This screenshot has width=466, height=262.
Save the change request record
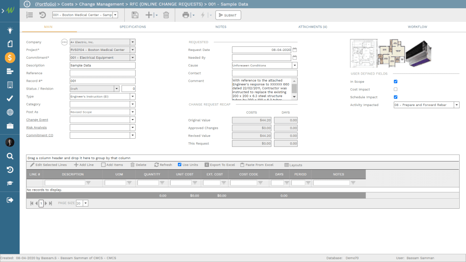(x=135, y=15)
